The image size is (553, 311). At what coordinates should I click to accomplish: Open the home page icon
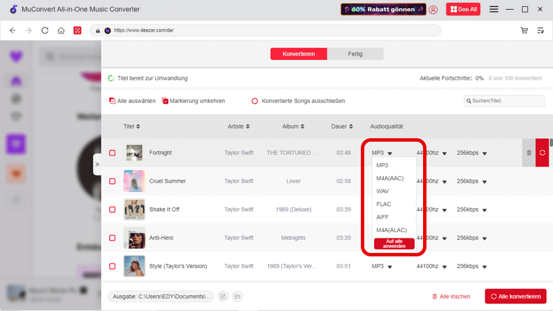pyautogui.click(x=61, y=30)
